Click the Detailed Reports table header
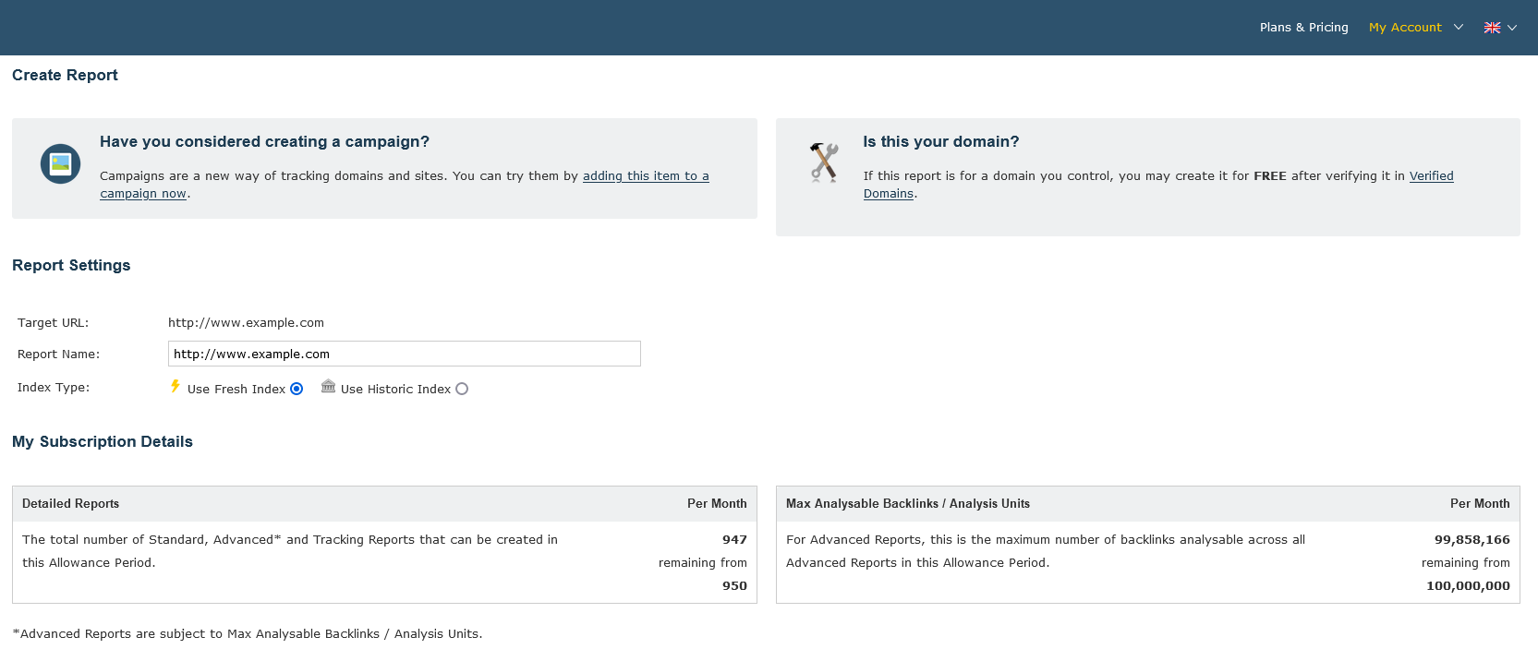 [71, 504]
